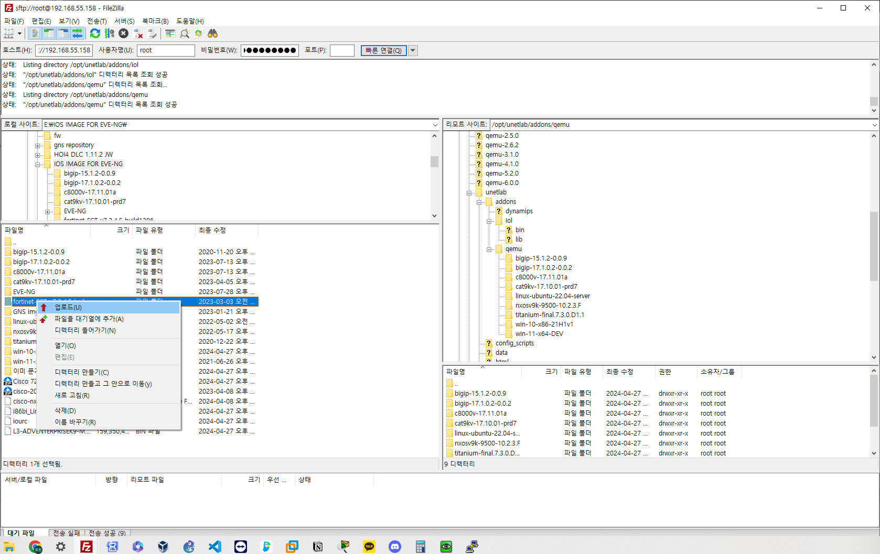This screenshot has height=554, width=880.
Task: Click the 호스트 host input field
Action: coord(64,50)
